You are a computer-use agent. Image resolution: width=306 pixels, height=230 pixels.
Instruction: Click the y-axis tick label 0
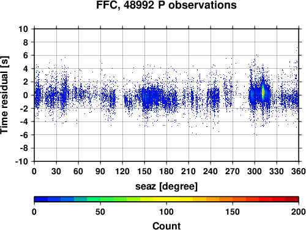click(26, 95)
